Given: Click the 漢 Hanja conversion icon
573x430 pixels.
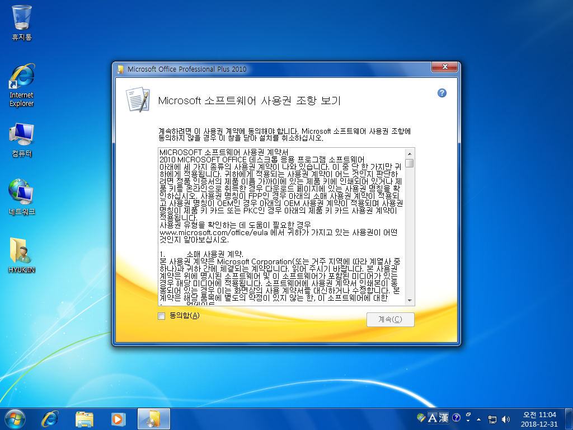Looking at the screenshot, I should click(x=443, y=418).
